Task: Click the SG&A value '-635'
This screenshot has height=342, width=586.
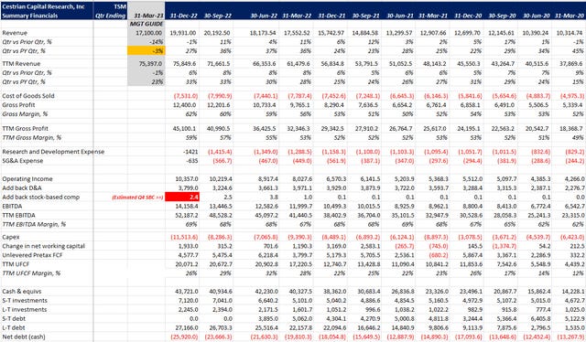Action: tap(192, 161)
